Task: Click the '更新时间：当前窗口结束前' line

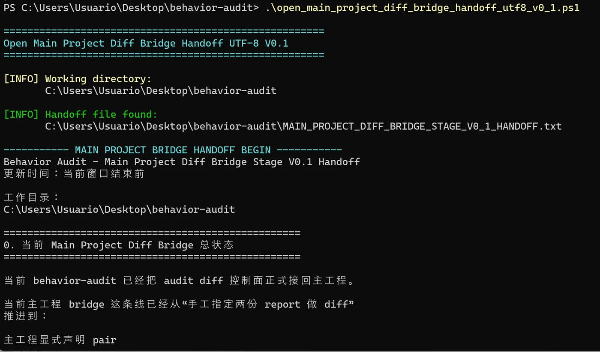Action: pyautogui.click(x=74, y=174)
